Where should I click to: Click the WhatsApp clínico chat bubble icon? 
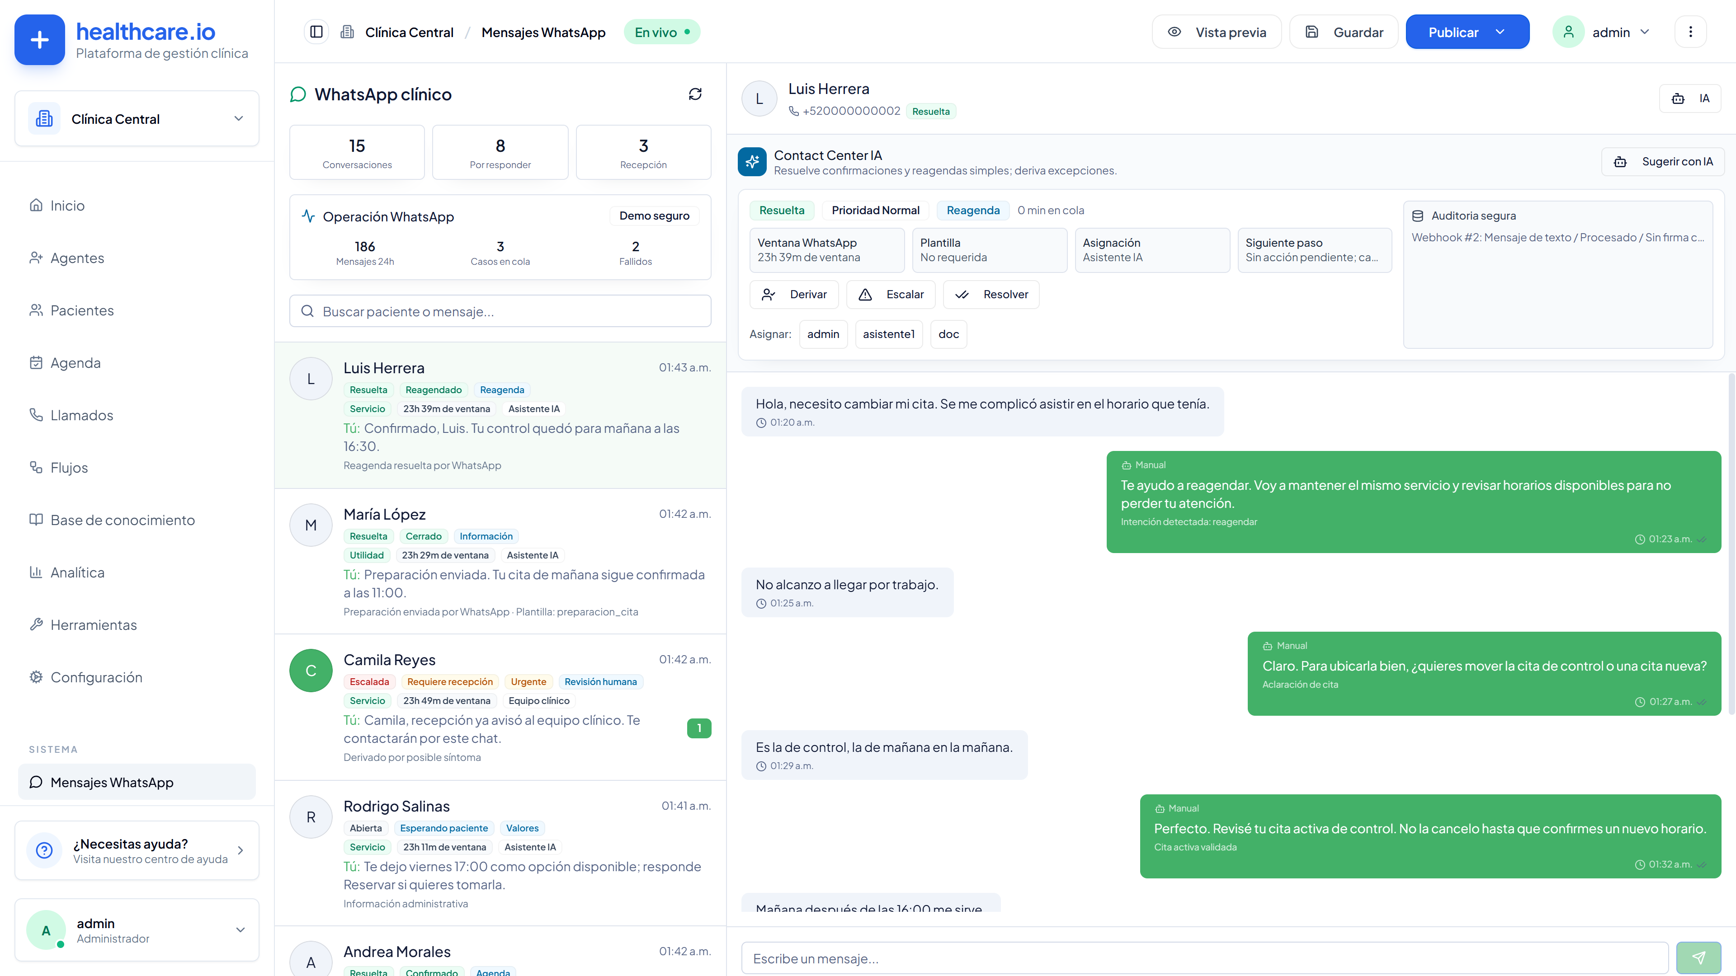[298, 94]
